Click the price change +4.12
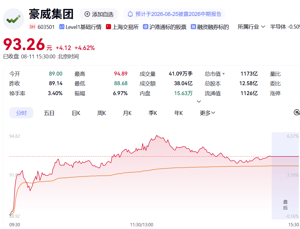300x229 pixels. [63, 48]
